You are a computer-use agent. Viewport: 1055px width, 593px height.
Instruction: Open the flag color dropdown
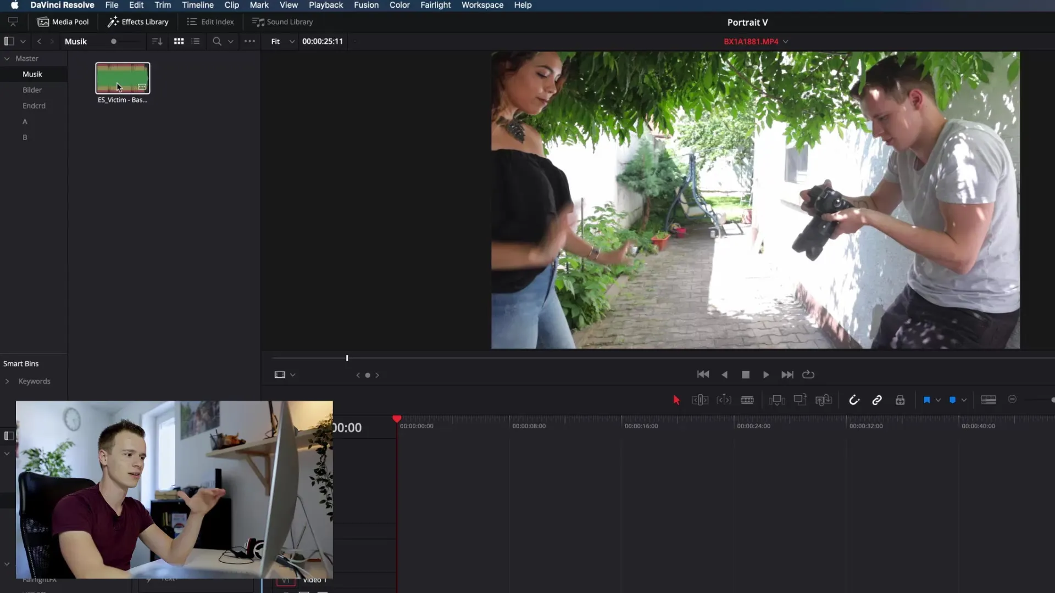tap(938, 400)
